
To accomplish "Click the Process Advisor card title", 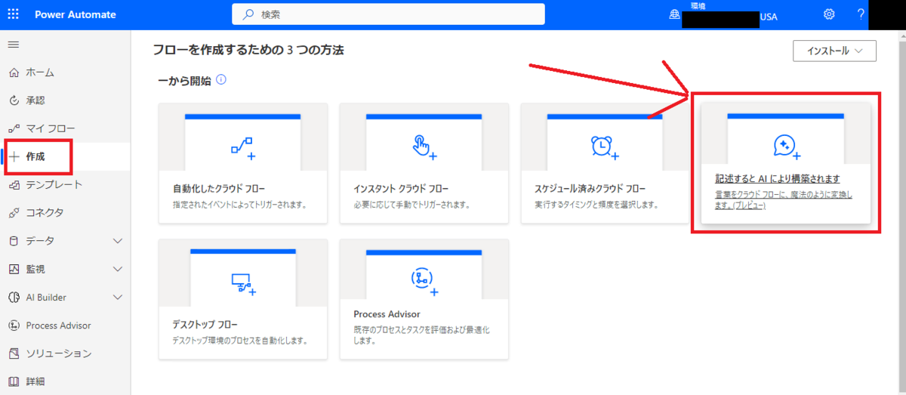I will point(387,313).
